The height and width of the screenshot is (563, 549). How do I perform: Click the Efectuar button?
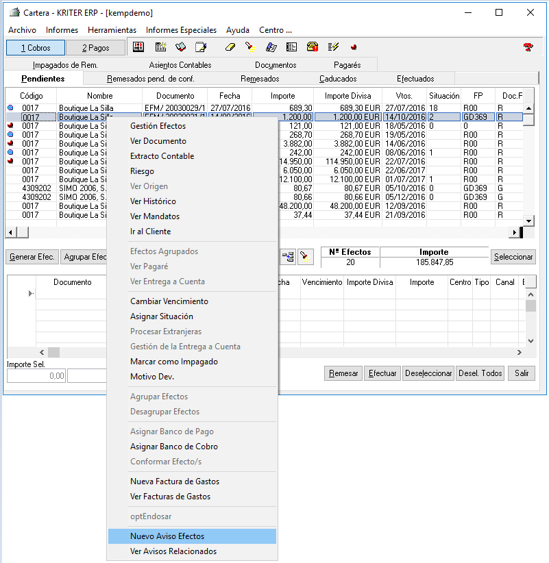click(x=382, y=373)
